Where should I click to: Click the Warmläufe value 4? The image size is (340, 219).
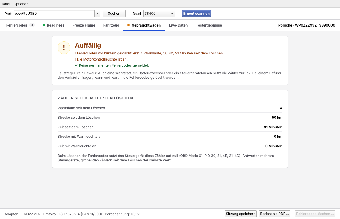[x=281, y=108]
